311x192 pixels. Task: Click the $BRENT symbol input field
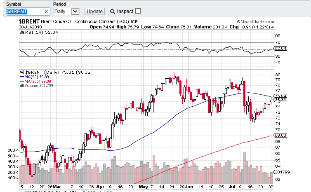tap(28, 12)
